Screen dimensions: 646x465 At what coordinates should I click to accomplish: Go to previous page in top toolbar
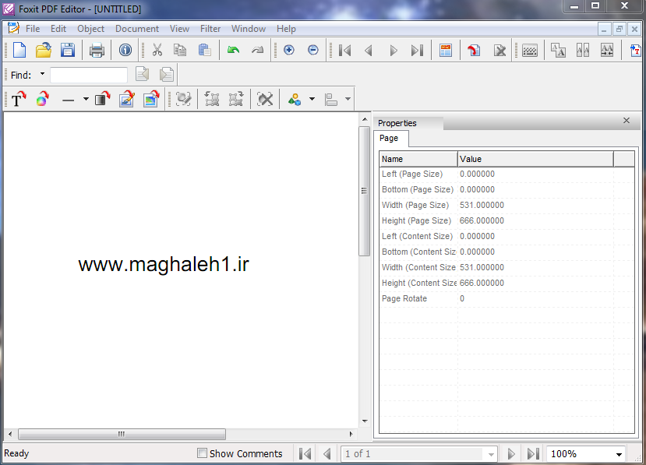pos(369,51)
